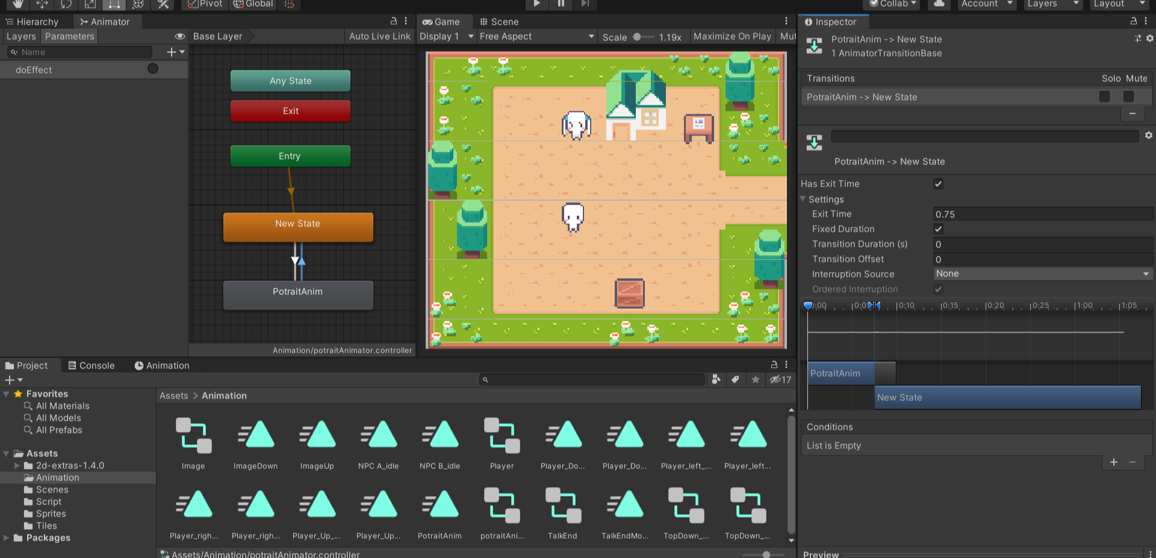This screenshot has height=558, width=1156.
Task: Toggle grid snapping icon next to Global
Action: (290, 4)
